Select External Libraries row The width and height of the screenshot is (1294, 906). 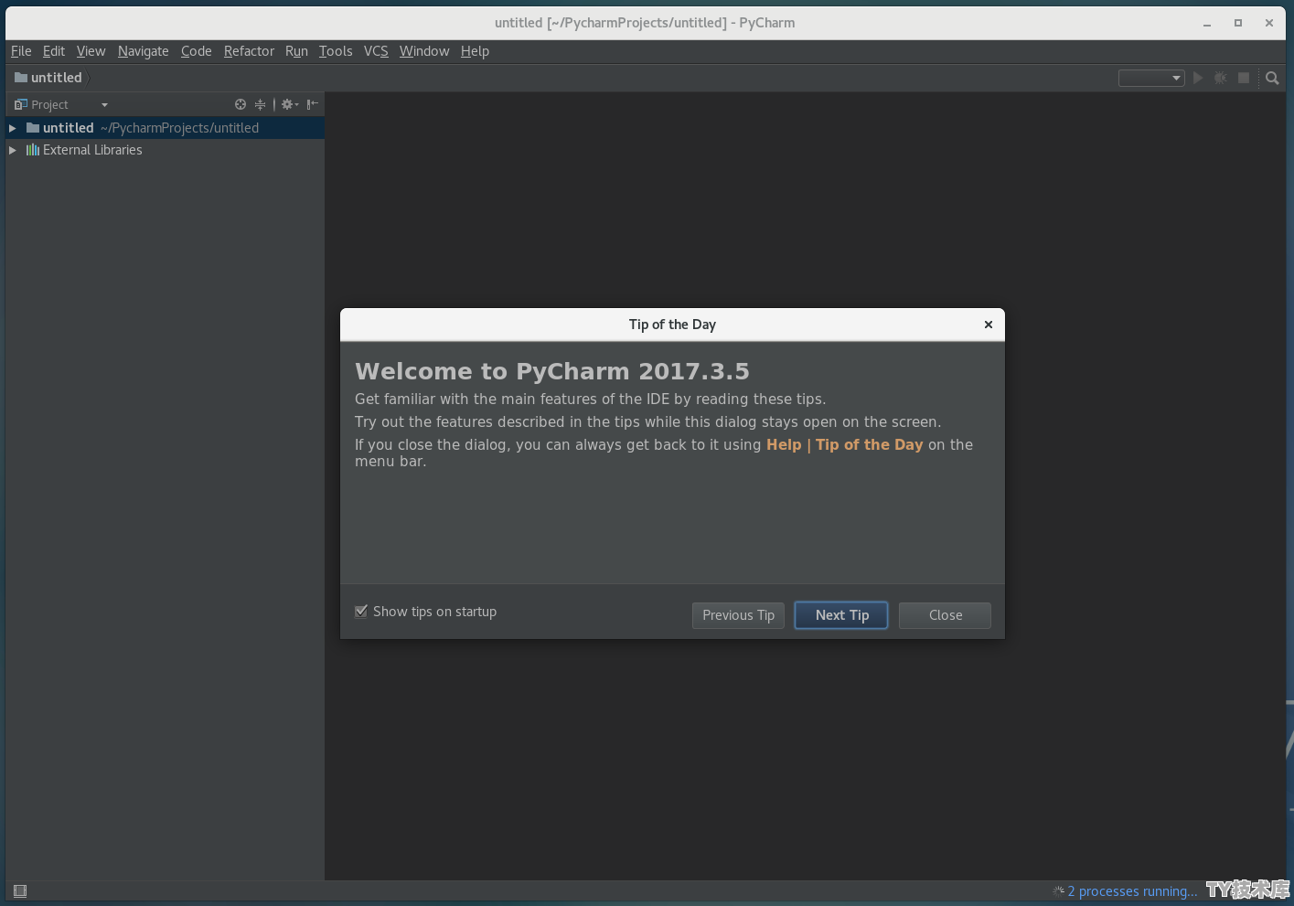coord(165,150)
